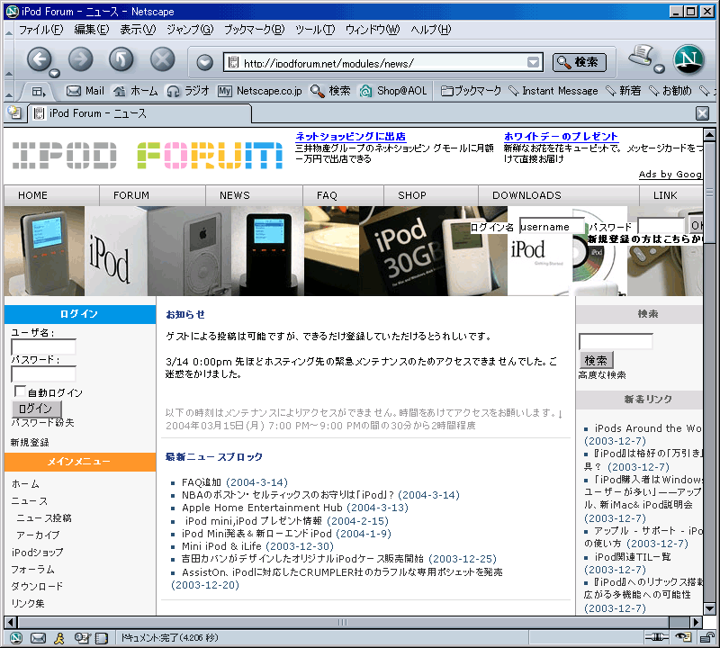Click the URL address field
The image size is (720, 648).
tap(383, 62)
